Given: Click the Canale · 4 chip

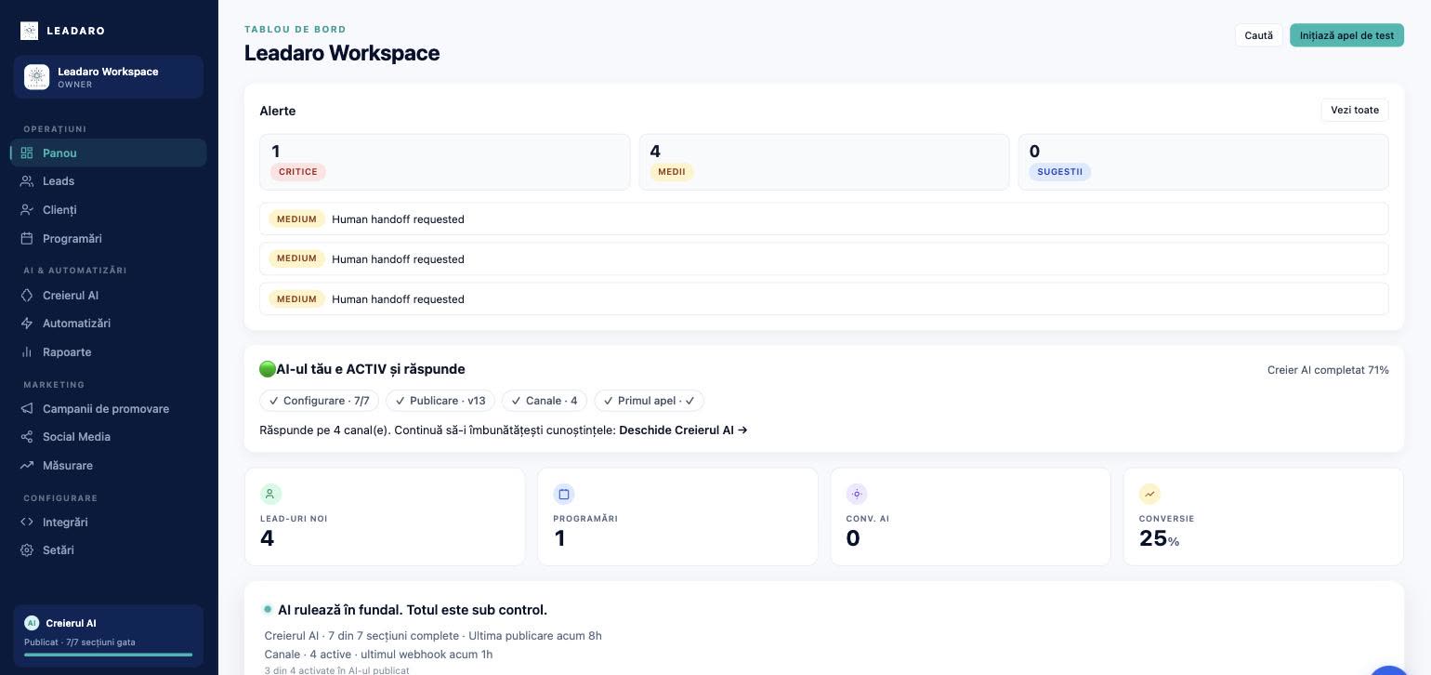Looking at the screenshot, I should 545,401.
